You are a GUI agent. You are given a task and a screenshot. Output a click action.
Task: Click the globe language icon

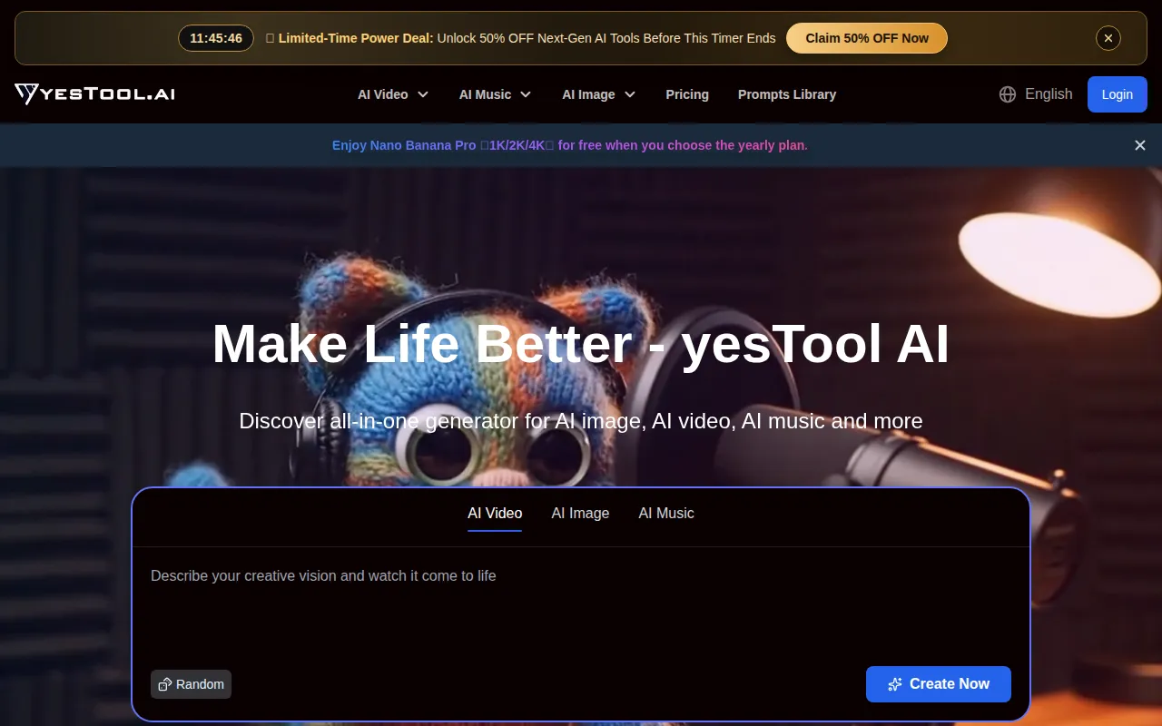(x=1008, y=94)
